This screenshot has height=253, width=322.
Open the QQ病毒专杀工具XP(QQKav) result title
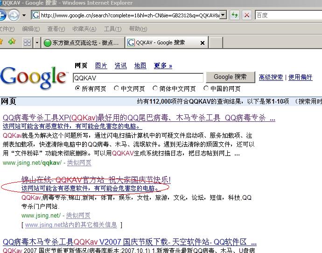point(139,118)
